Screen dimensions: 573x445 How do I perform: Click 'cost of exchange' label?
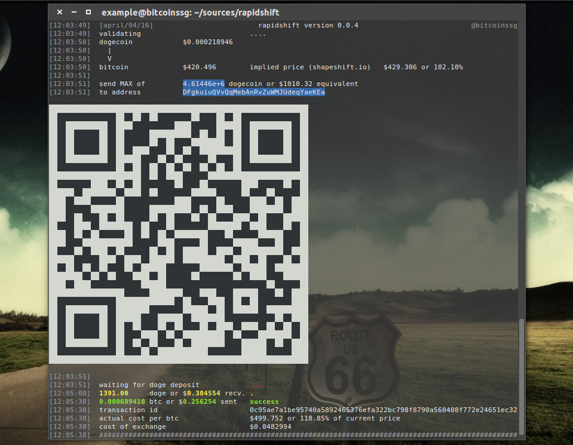coord(132,426)
